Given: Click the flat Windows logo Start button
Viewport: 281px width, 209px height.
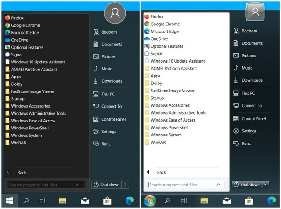Looking at the screenshot, I should 10,201.
